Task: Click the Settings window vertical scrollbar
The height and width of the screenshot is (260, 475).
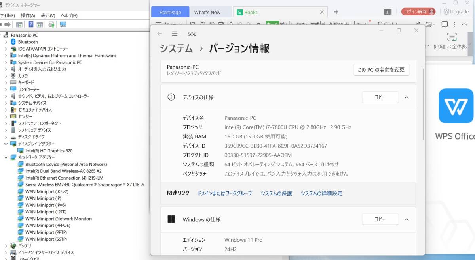Action: (x=424, y=104)
